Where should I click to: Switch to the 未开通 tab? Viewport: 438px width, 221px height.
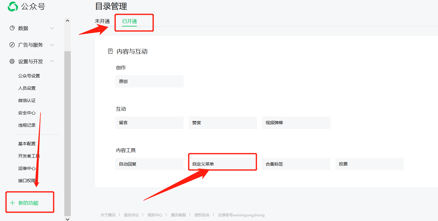click(102, 21)
